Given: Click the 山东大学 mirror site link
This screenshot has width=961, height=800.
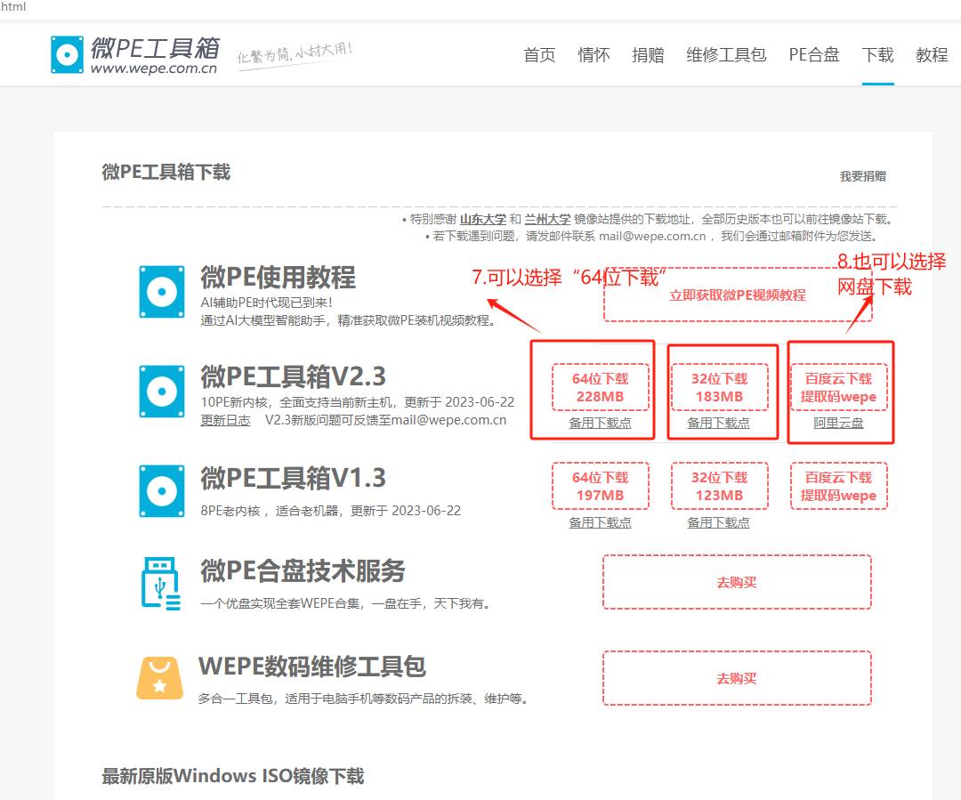Looking at the screenshot, I should point(482,219).
